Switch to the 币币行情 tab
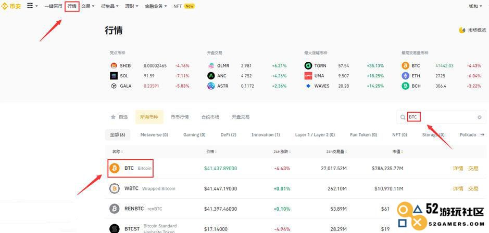 click(x=180, y=117)
